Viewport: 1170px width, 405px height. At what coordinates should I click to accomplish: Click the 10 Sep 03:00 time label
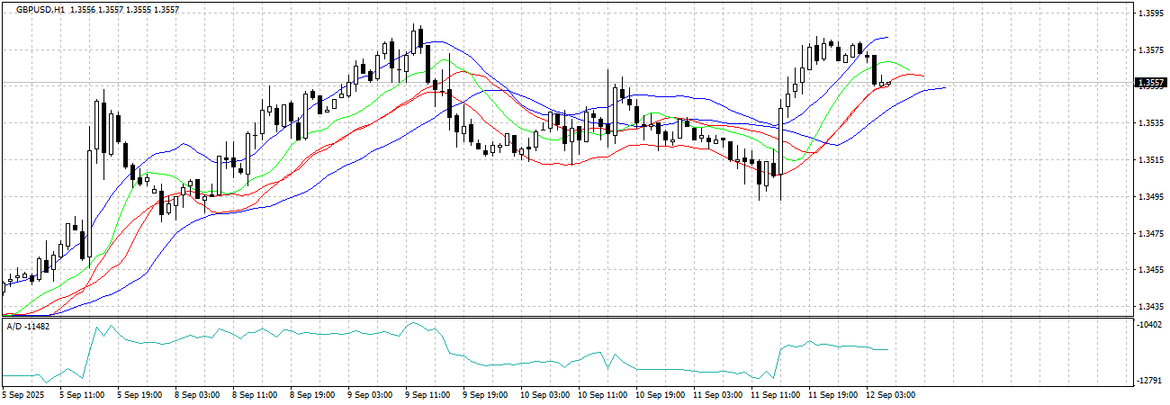(545, 395)
